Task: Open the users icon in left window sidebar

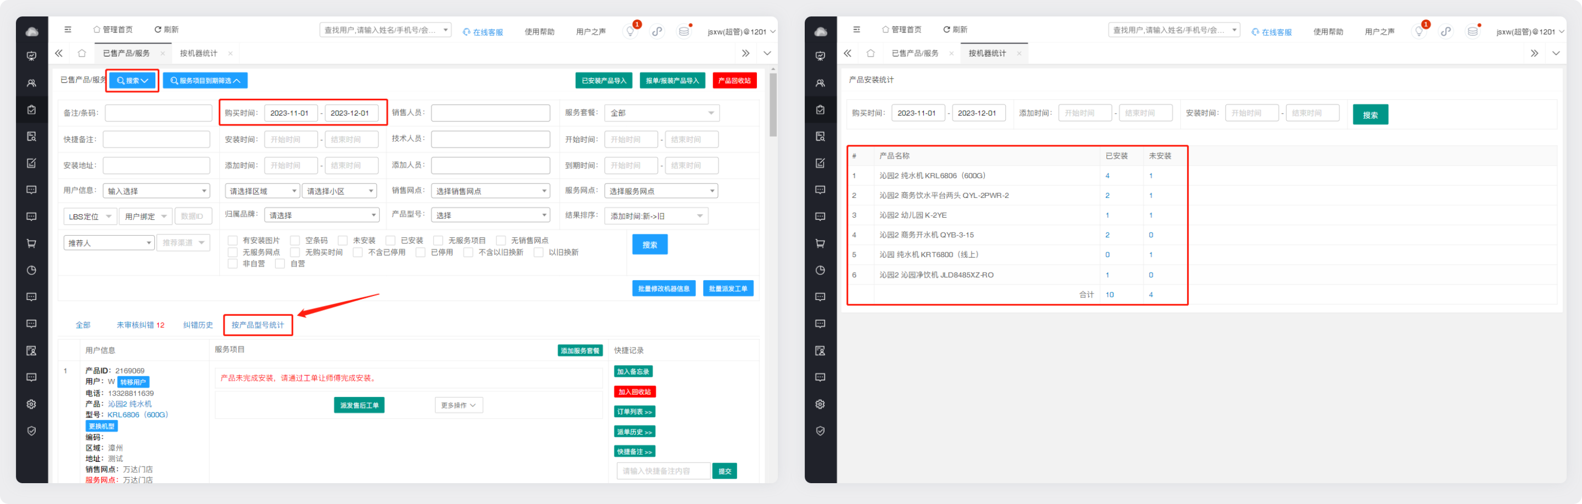Action: 32,83
